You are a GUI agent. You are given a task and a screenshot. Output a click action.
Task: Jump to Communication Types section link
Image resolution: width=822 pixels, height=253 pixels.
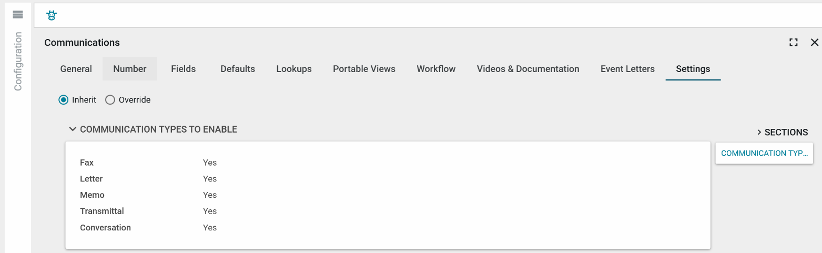pos(764,154)
